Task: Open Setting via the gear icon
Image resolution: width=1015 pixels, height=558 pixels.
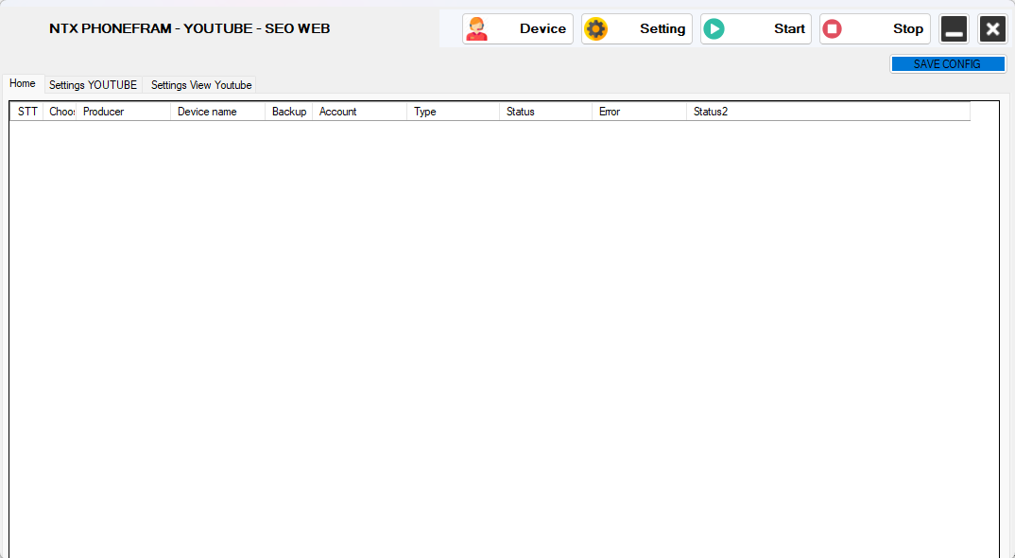Action: click(595, 29)
